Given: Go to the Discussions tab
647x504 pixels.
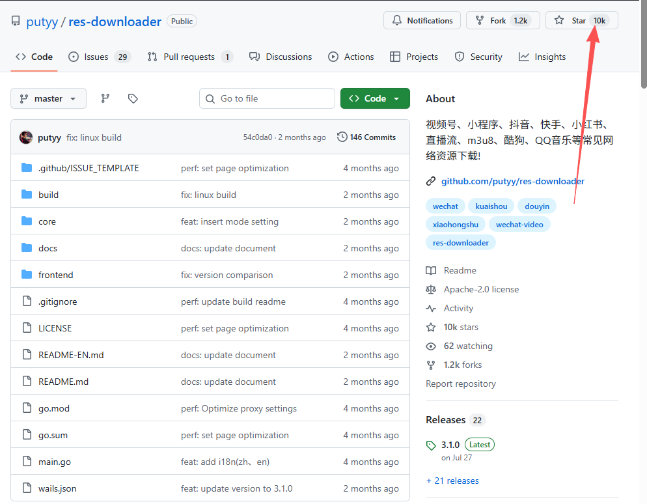Looking at the screenshot, I should tap(281, 57).
